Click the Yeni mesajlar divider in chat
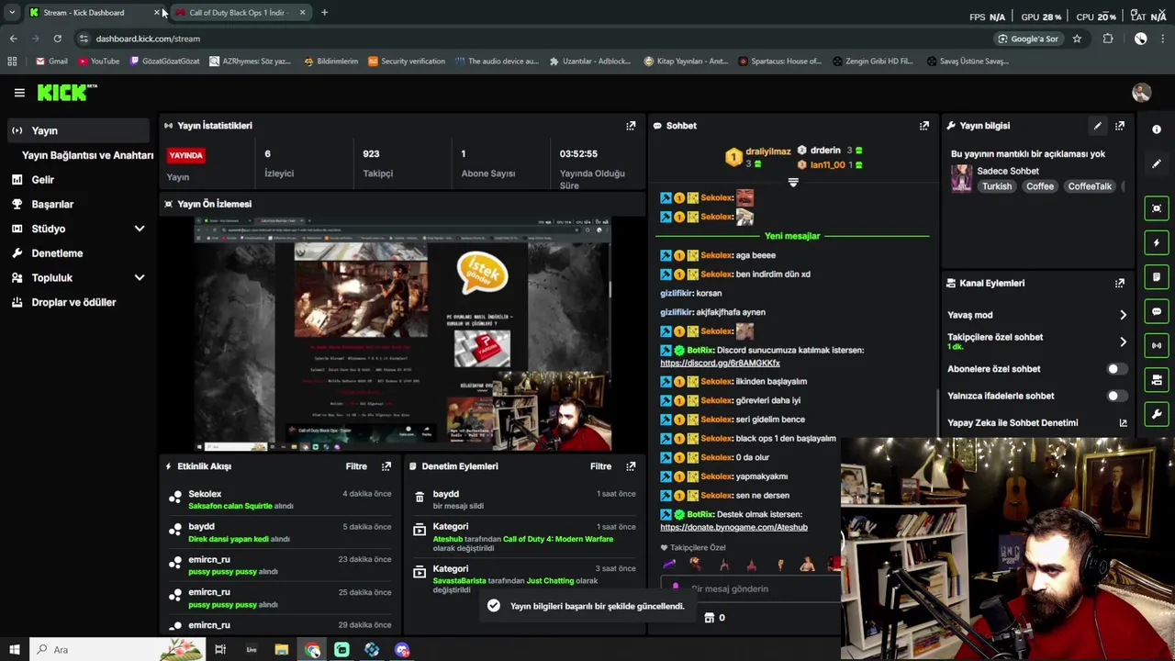1175x661 pixels. (x=792, y=236)
